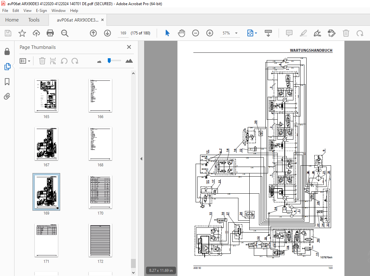Open the Edit menu
370x276 pixels.
pyautogui.click(x=15, y=11)
